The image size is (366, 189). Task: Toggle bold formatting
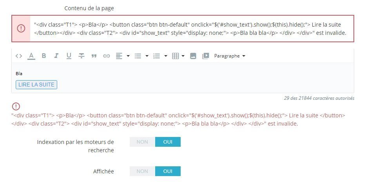coord(43,56)
